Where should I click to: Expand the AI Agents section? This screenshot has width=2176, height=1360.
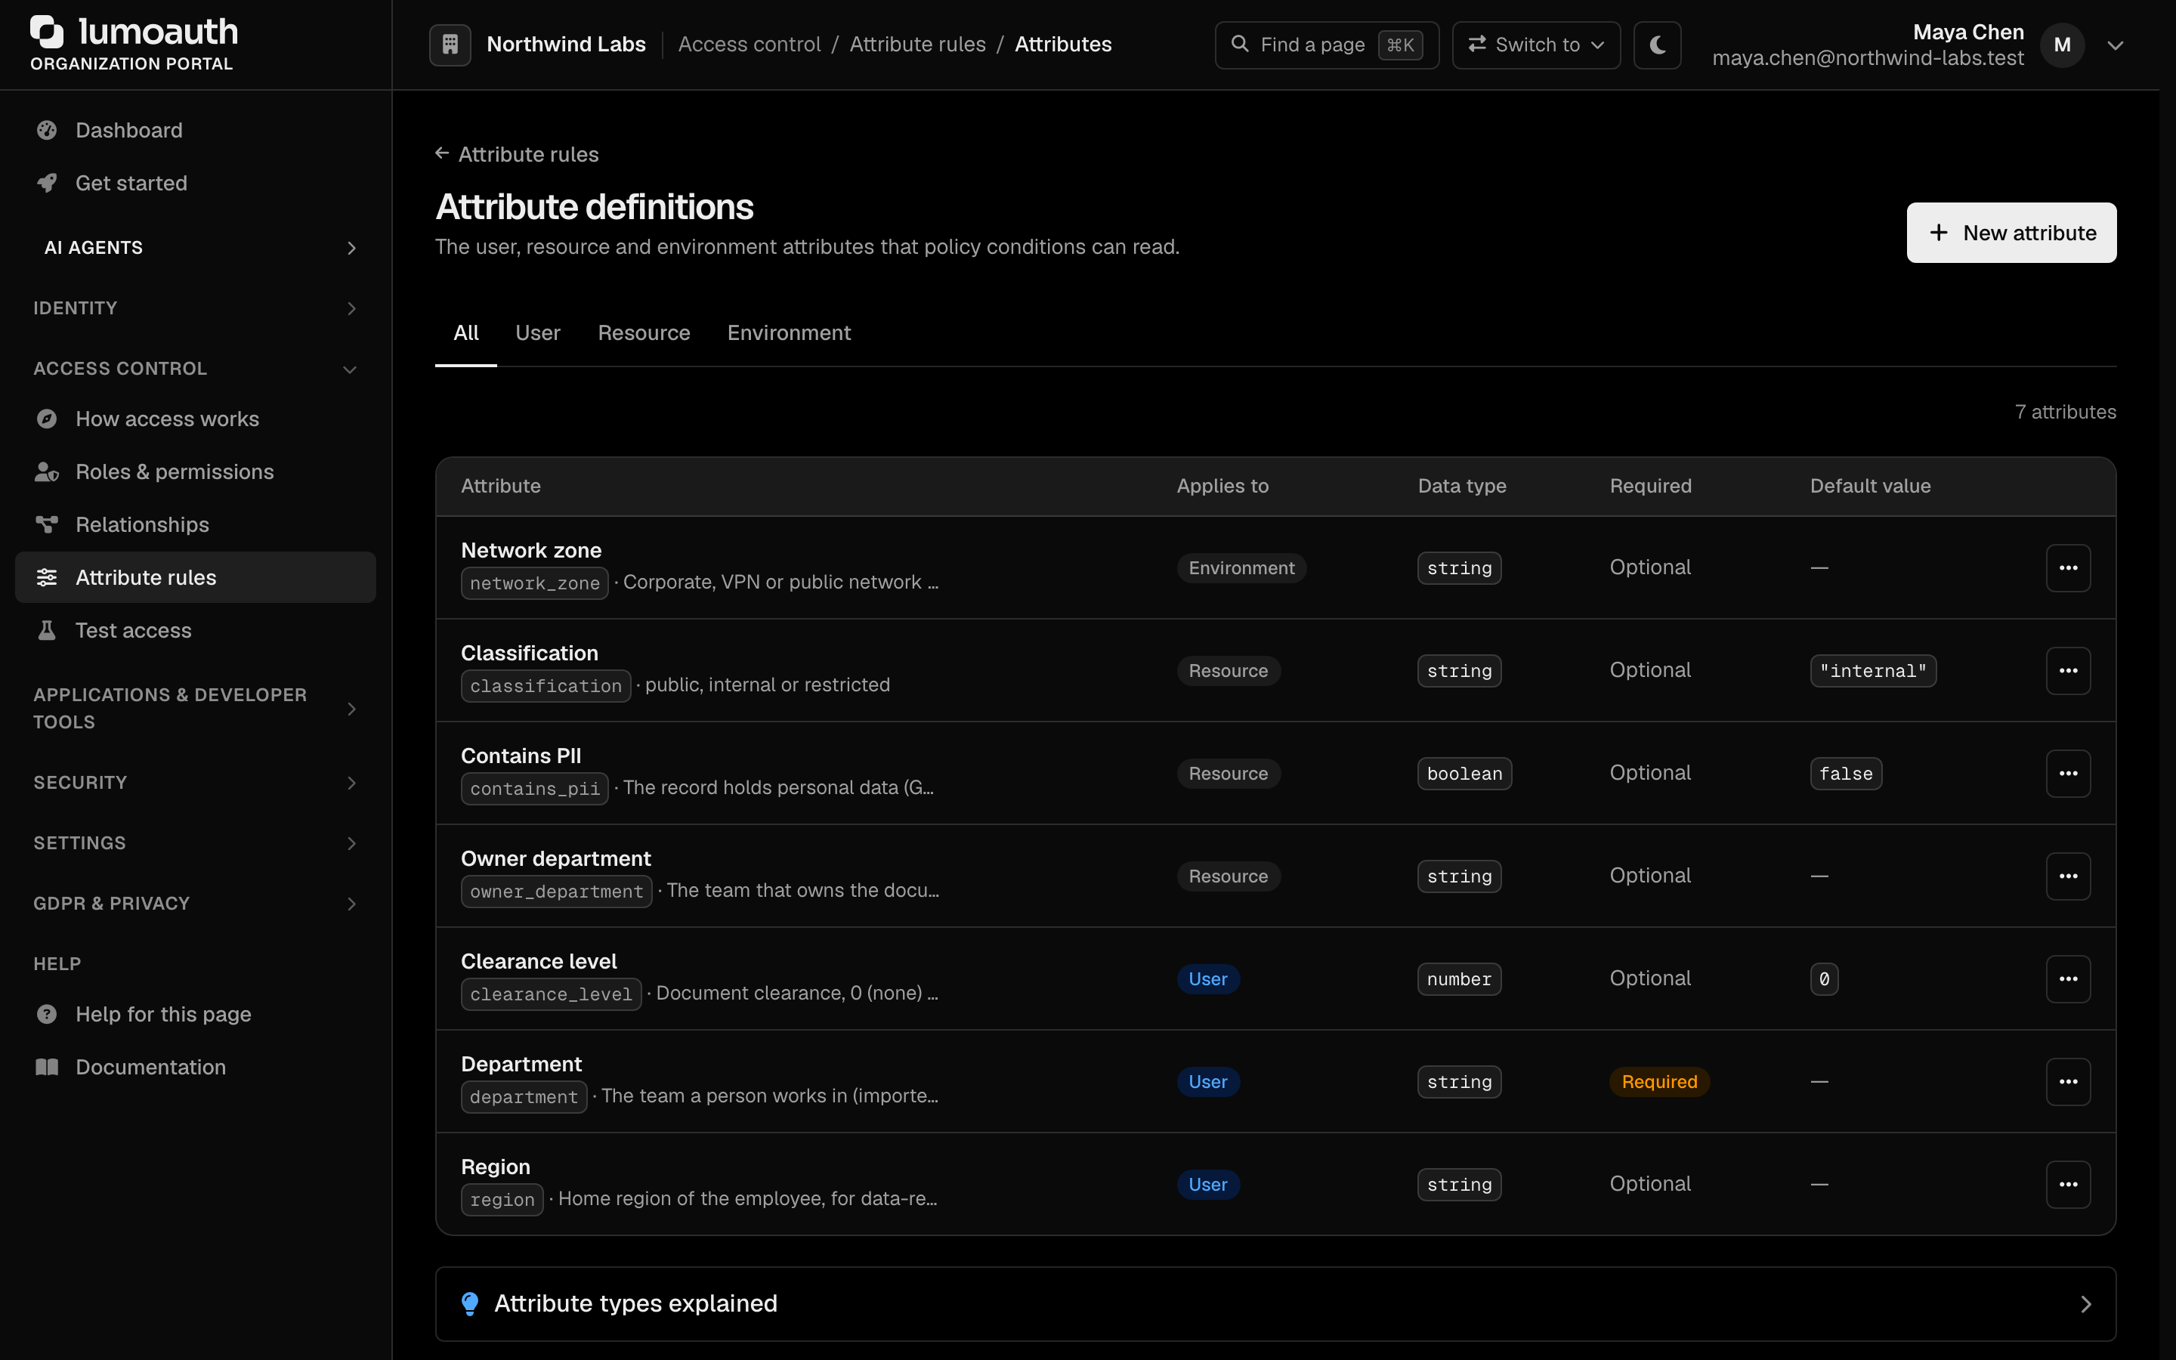point(196,247)
